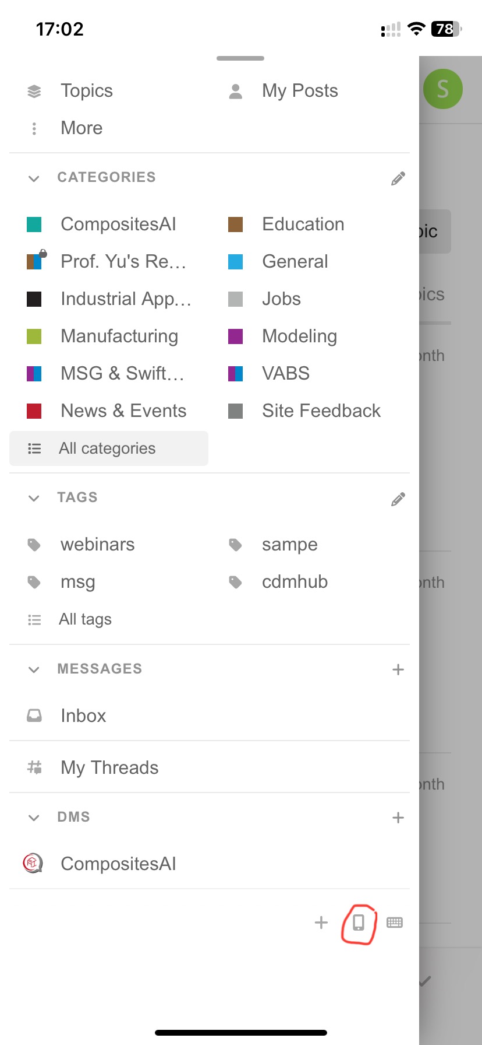This screenshot has width=482, height=1045.
Task: Edit categories with the pencil icon
Action: 398,178
